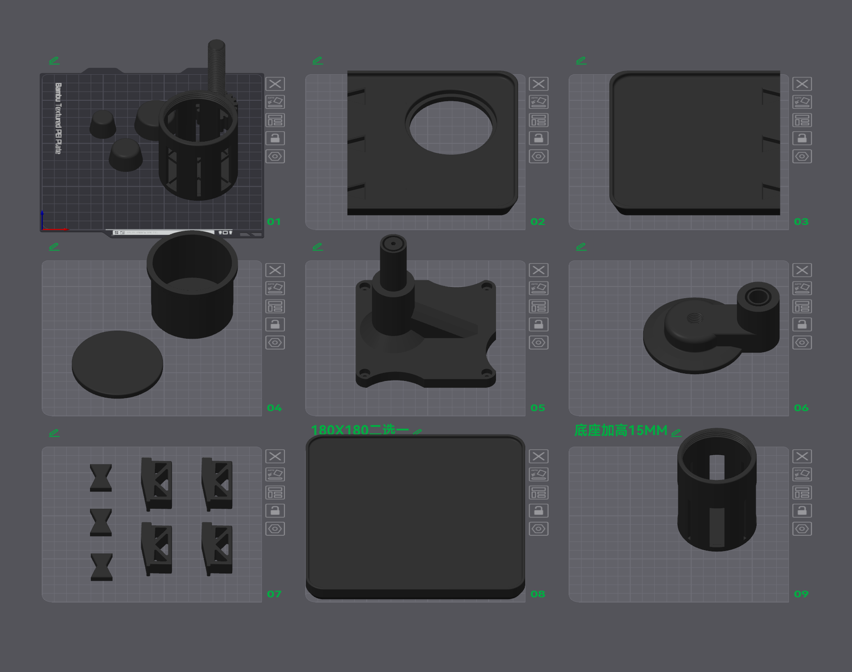
Task: Edit the name of plate 06
Action: (x=581, y=246)
